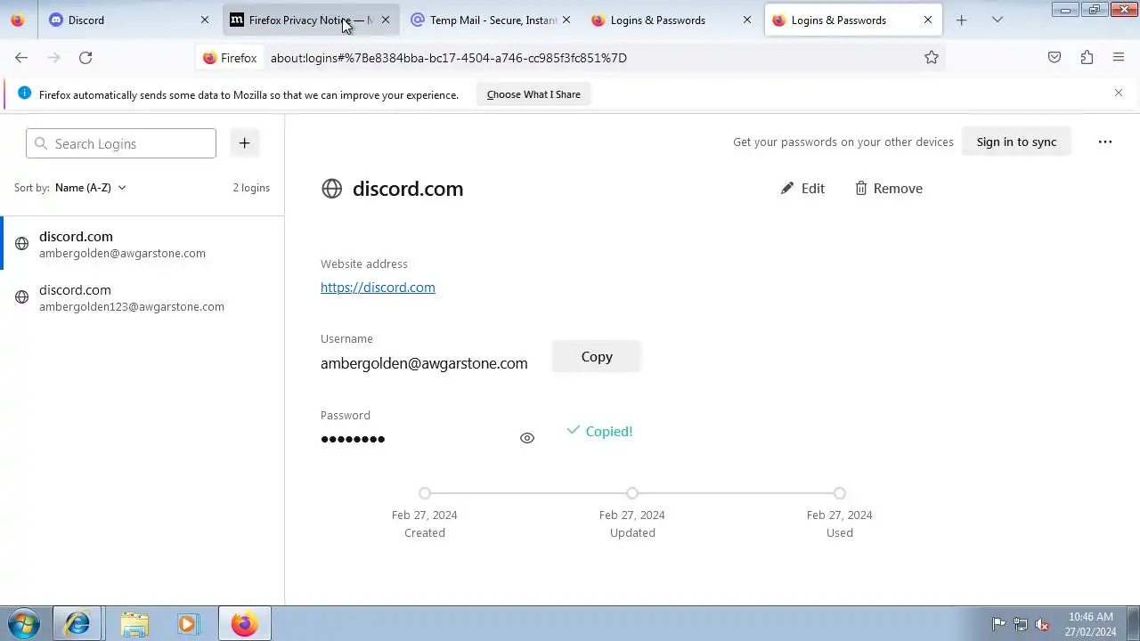Screen dimensions: 1140x641
Task: Select login ambergolden@awgarstone.com in the list
Action: pos(142,244)
